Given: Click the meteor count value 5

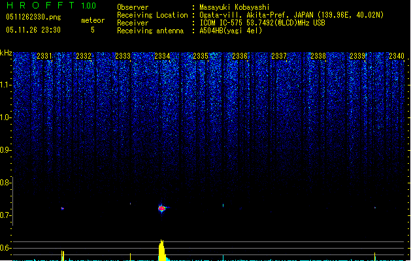Looking at the screenshot, I should (x=92, y=29).
